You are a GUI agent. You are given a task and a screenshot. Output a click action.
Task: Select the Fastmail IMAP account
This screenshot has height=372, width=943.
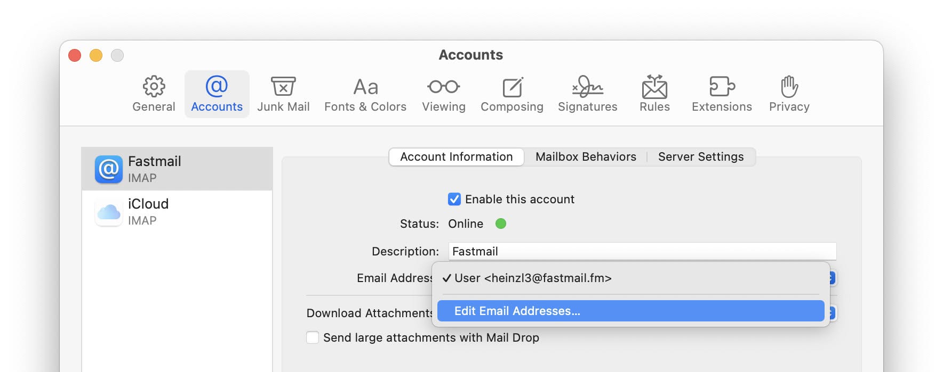pos(177,169)
